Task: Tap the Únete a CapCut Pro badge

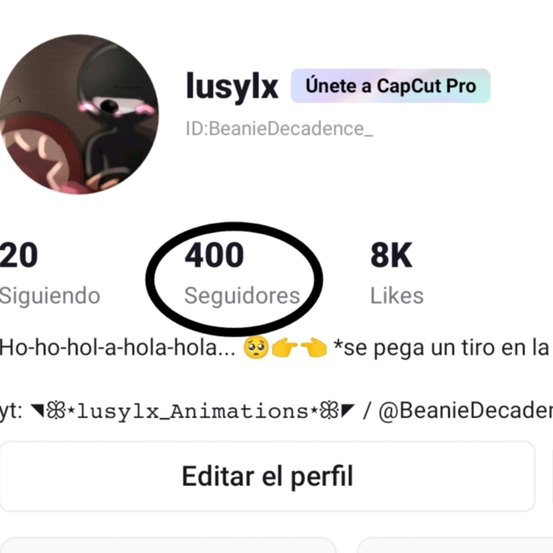Action: pyautogui.click(x=390, y=86)
